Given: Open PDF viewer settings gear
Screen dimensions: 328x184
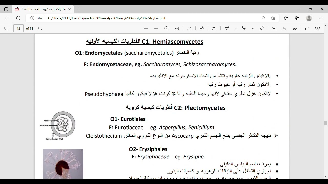Looking at the screenshot, I should [317, 28].
